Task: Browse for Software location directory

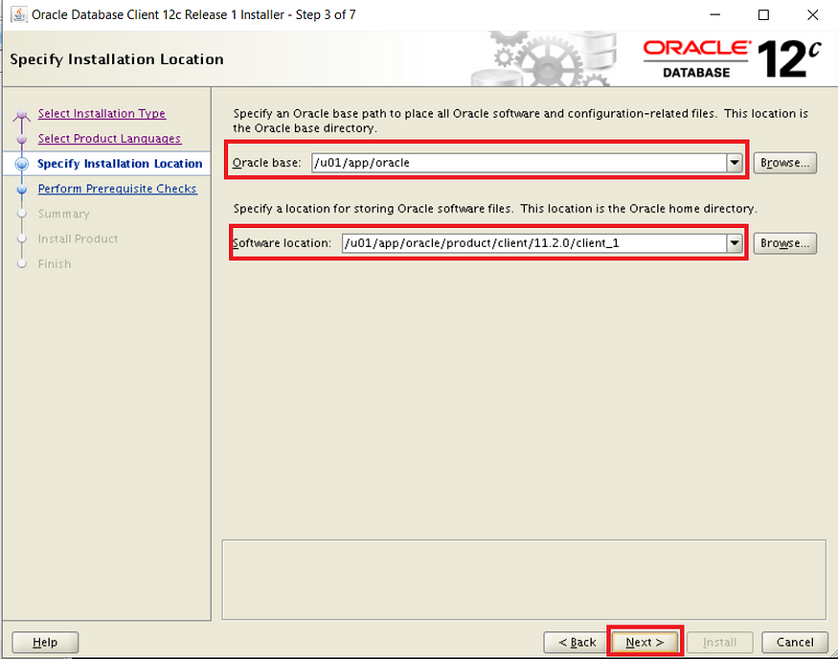Action: coord(784,243)
